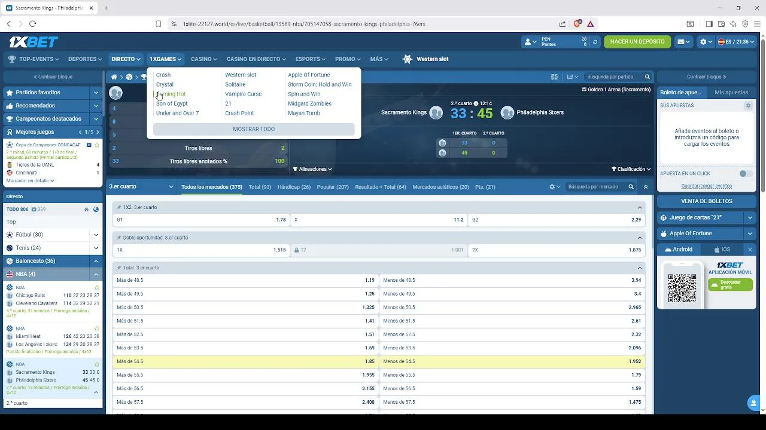Open the Brave Wallet icon
The width and height of the screenshot is (766, 430).
(x=721, y=24)
